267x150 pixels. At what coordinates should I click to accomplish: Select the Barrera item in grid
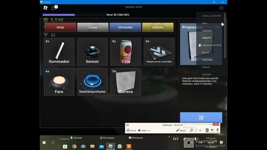point(126,82)
